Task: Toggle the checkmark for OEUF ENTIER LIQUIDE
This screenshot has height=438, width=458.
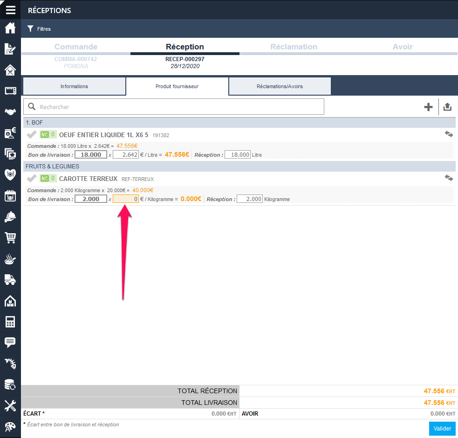Action: coord(32,135)
